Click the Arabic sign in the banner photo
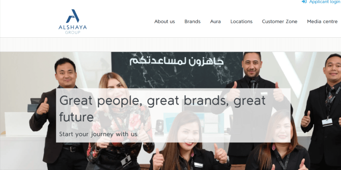The width and height of the screenshot is (341, 170). (x=177, y=61)
